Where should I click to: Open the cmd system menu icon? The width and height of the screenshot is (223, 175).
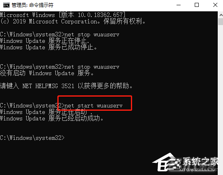pos(6,5)
